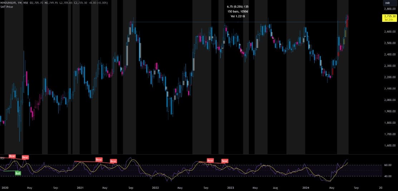Click the RSI indicator label
The image size is (398, 191).
(x=2, y=158)
